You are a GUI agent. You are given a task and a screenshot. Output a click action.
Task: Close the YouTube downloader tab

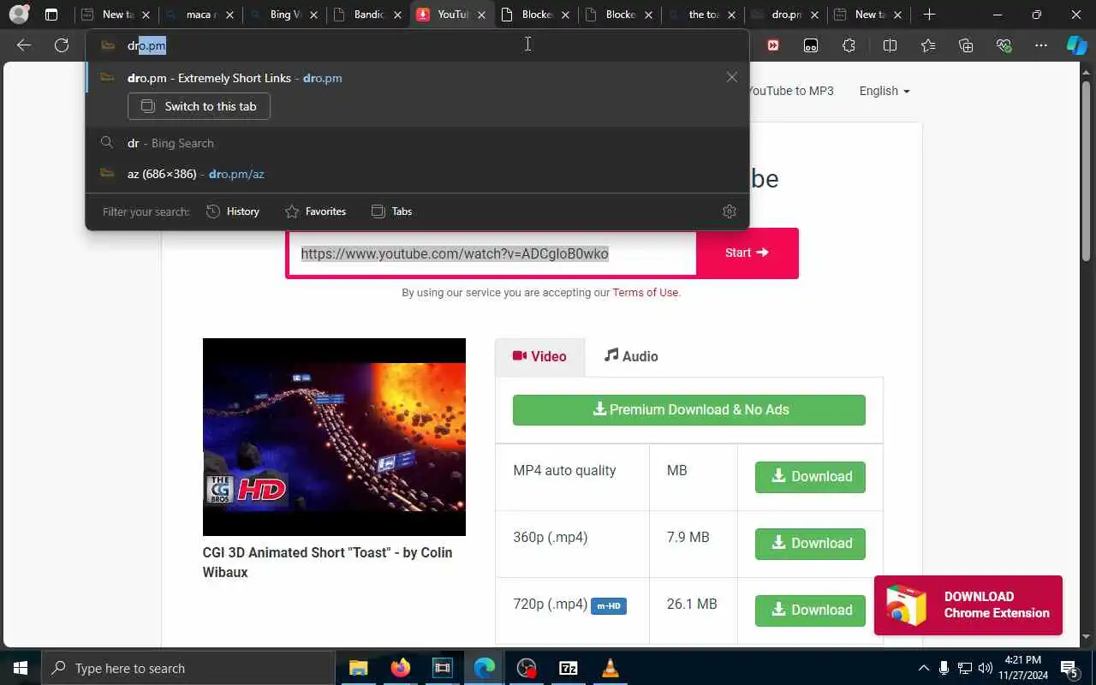point(482,15)
